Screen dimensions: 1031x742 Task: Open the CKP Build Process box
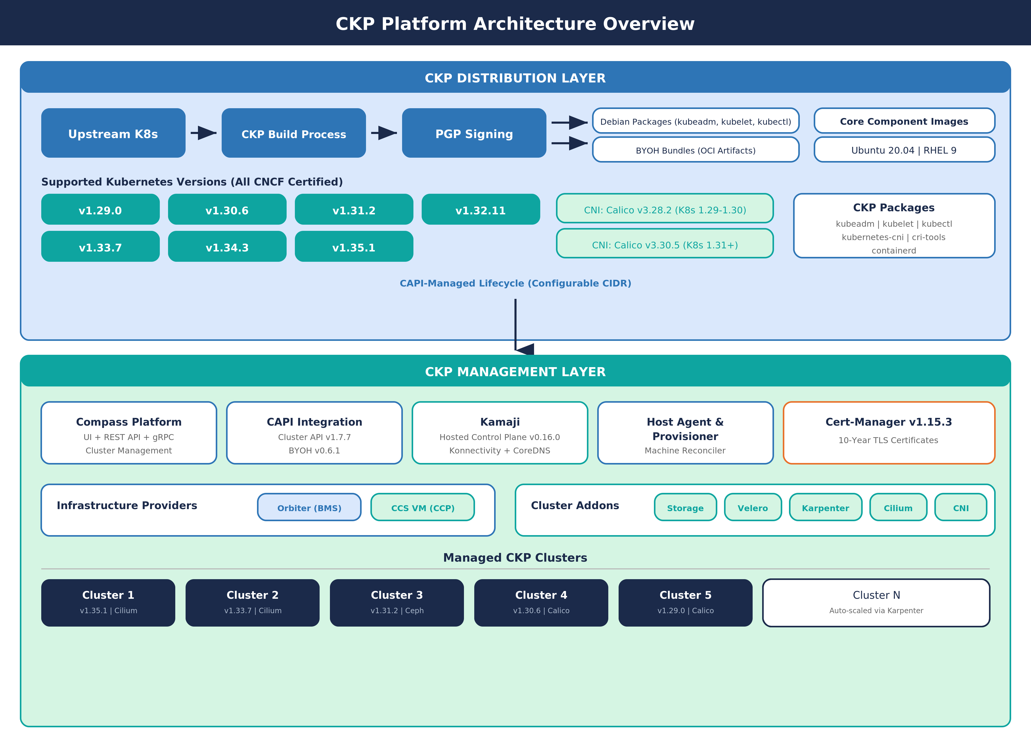pos(293,133)
